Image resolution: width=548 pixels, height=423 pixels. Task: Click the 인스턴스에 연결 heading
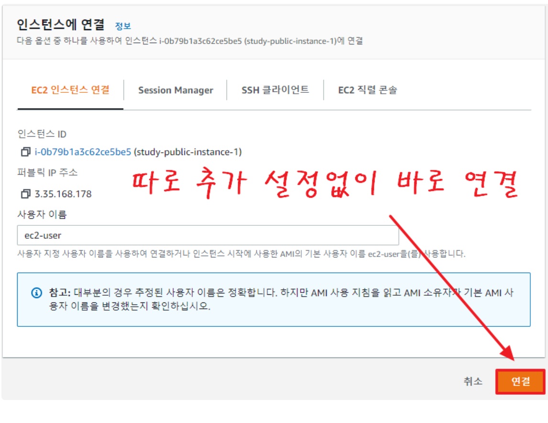point(61,25)
